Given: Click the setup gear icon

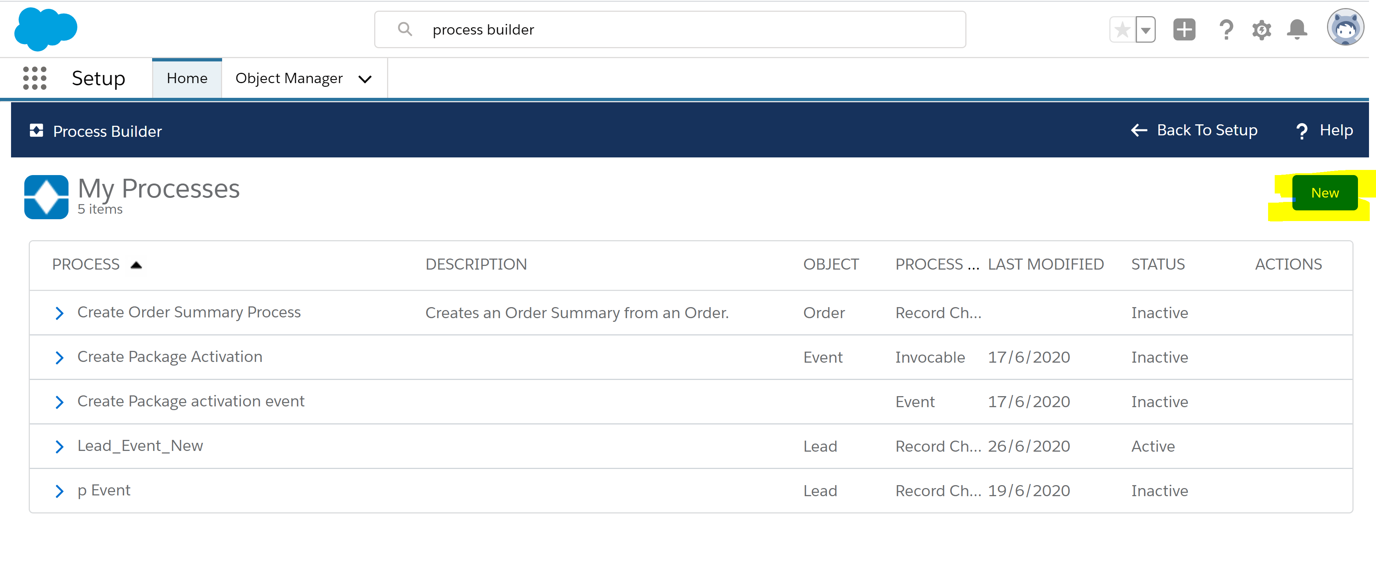Looking at the screenshot, I should pos(1260,30).
